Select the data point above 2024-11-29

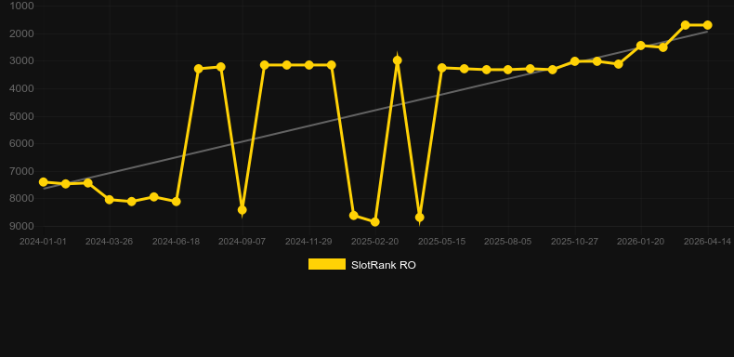[309, 65]
